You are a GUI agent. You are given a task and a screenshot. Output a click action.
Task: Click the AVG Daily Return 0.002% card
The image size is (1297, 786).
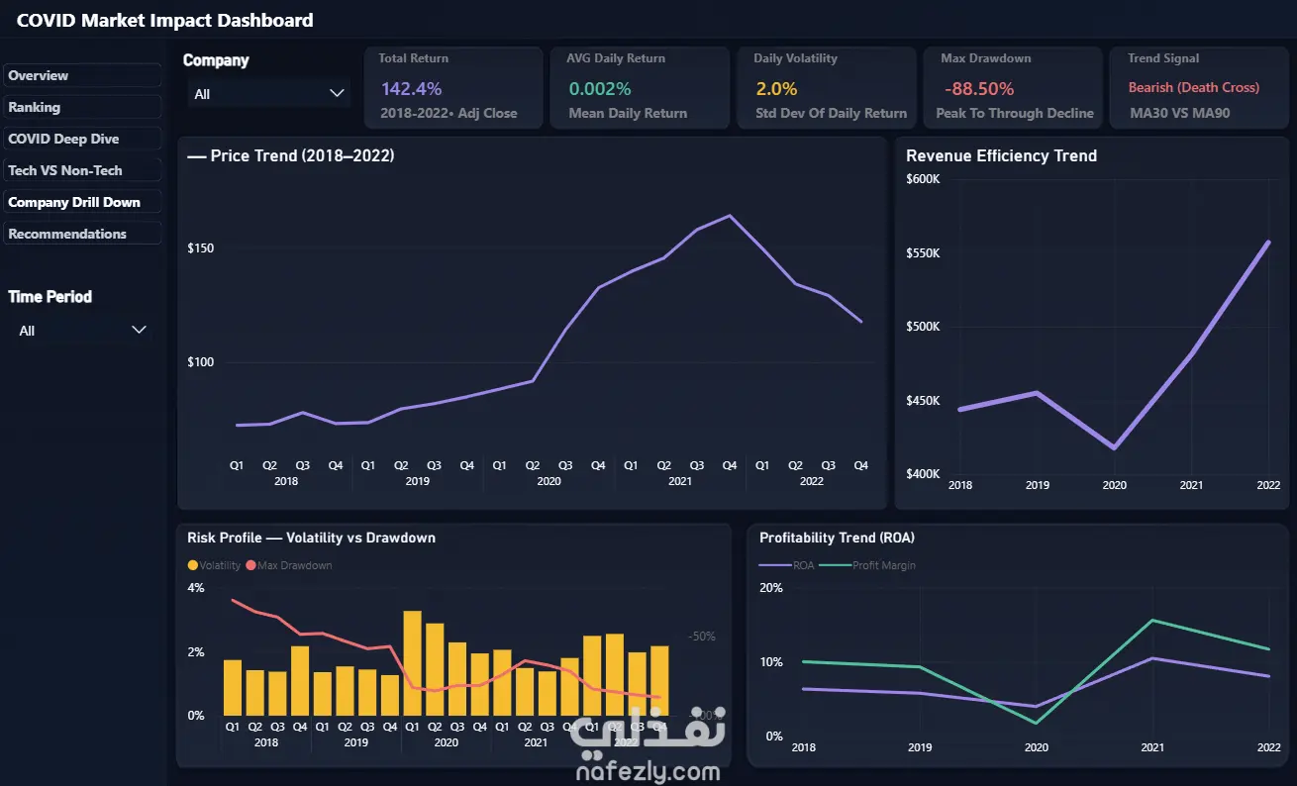[640, 87]
